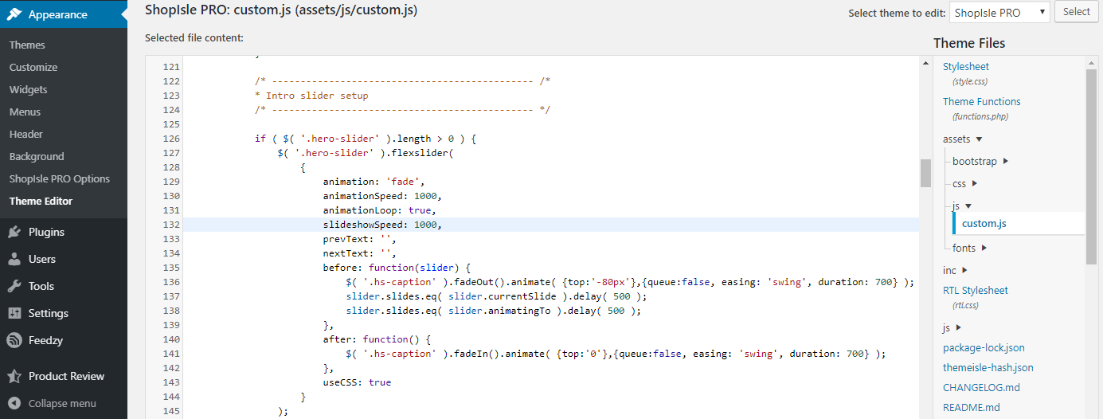This screenshot has height=419, width=1103.
Task: Click the Plugins plug icon
Action: pos(14,232)
